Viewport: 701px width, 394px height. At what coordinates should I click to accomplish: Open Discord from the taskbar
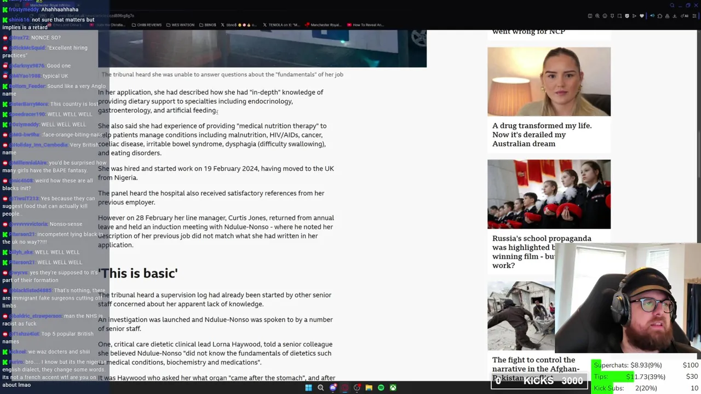332,388
